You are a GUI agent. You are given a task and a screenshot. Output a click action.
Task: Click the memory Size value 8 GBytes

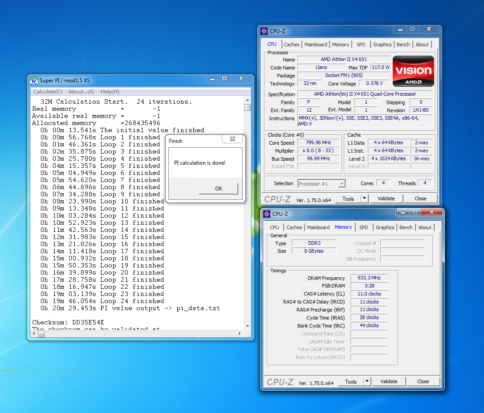314,251
